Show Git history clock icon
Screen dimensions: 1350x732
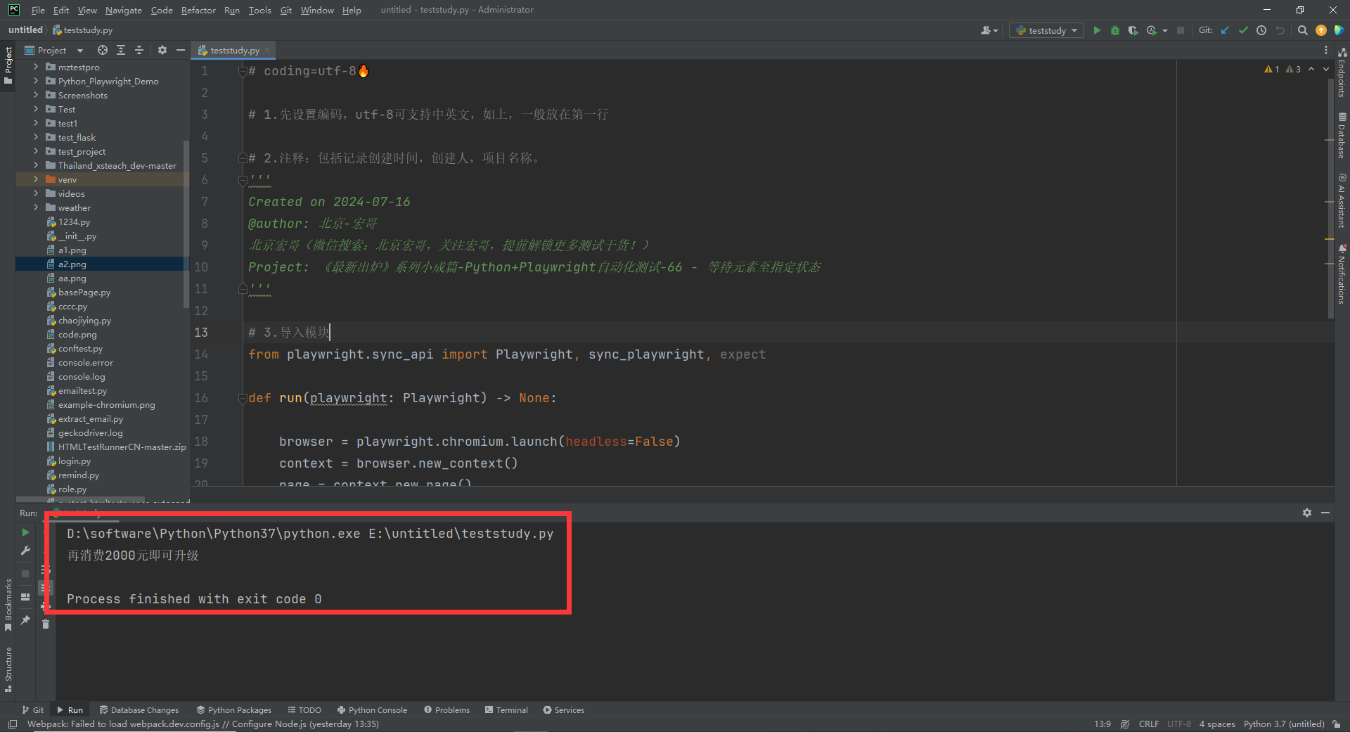[x=1261, y=30]
